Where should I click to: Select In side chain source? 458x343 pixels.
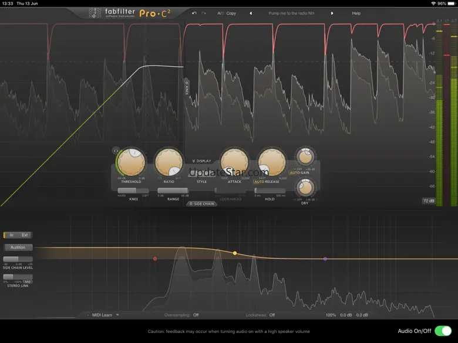pyautogui.click(x=11, y=235)
